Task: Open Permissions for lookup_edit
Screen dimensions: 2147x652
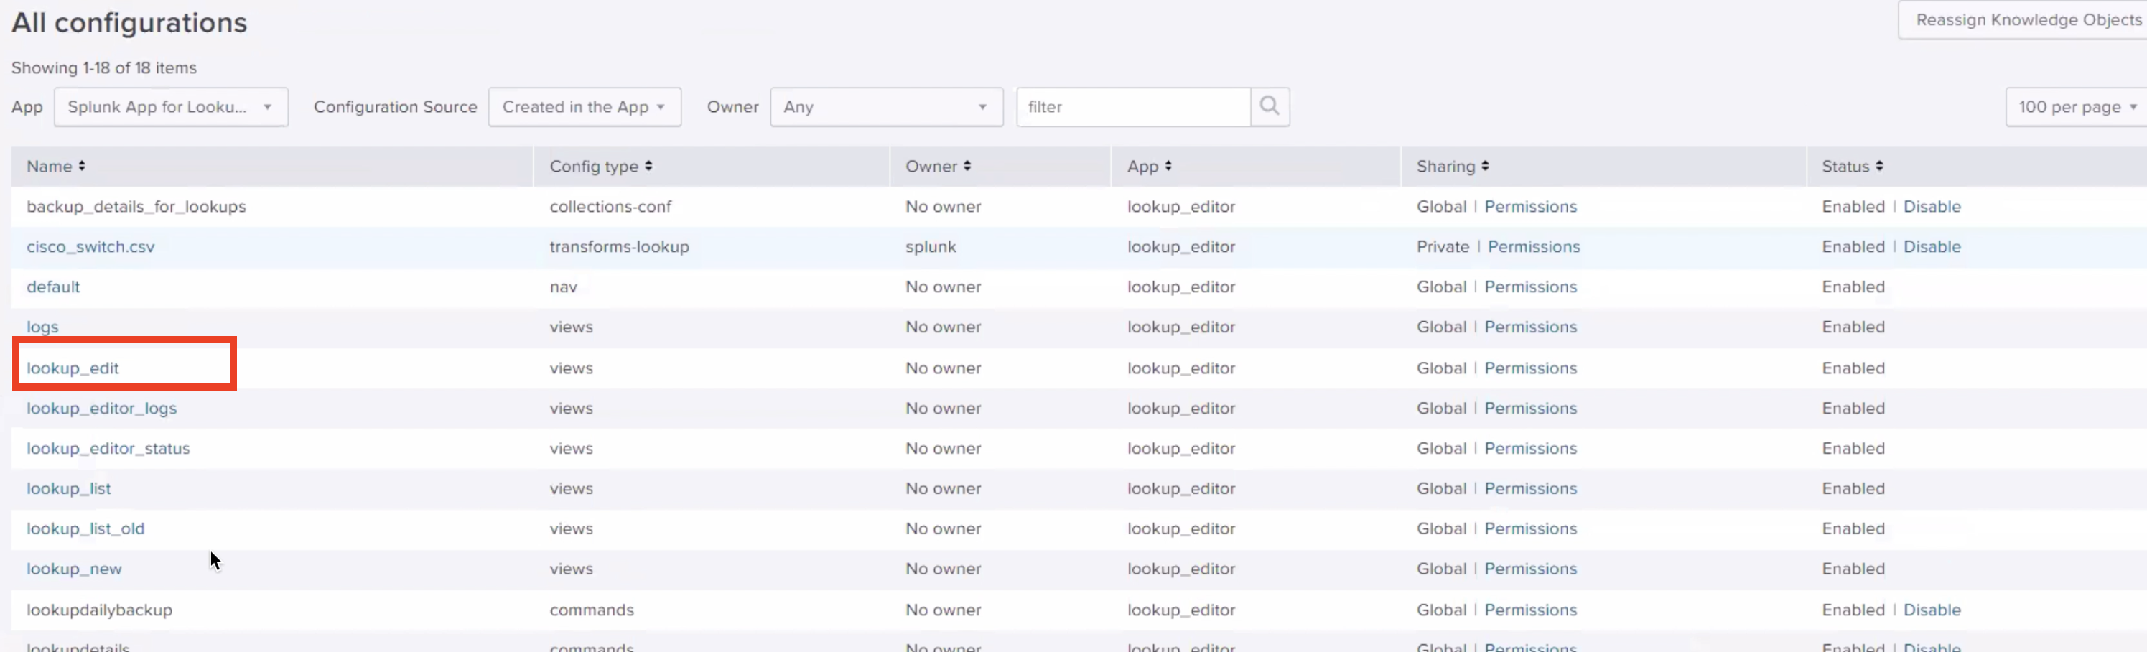Action: (1530, 368)
